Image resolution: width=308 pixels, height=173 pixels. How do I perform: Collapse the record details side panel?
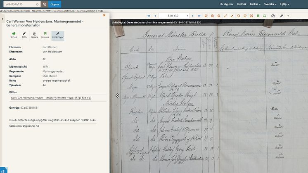point(2,19)
